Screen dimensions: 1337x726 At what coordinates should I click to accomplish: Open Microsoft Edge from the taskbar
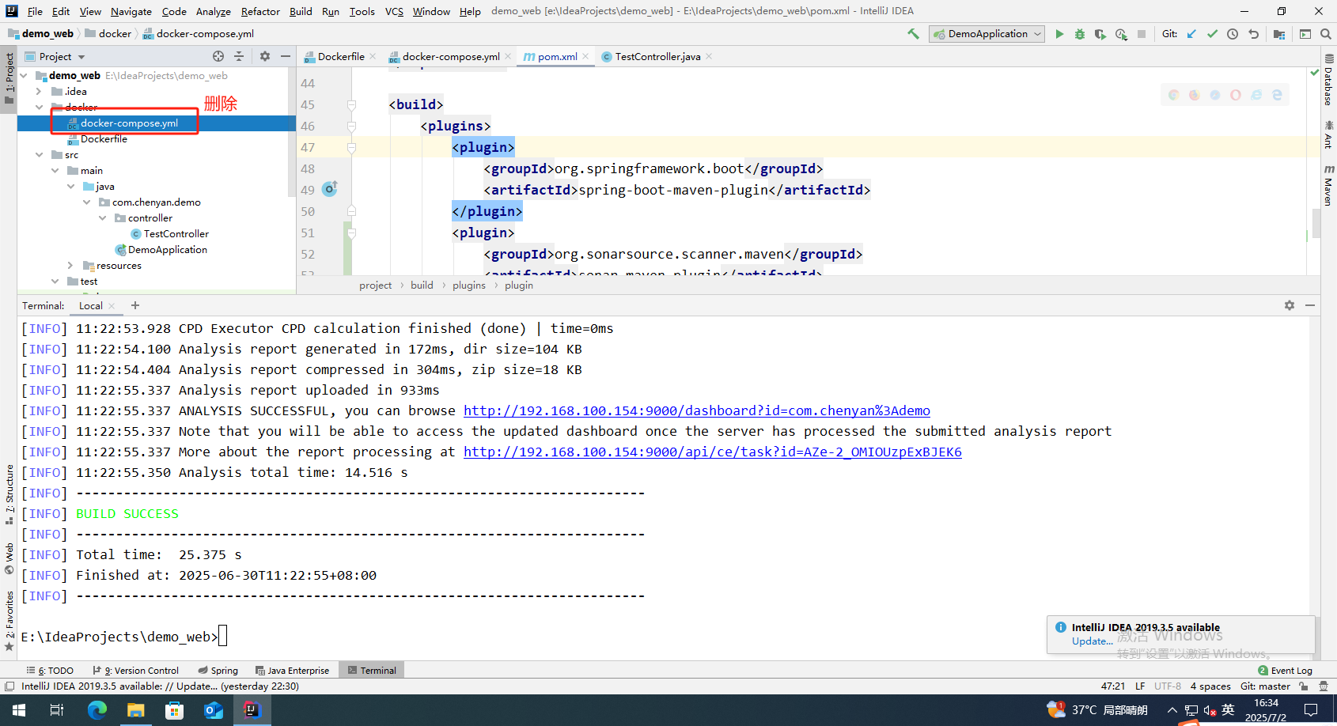[97, 710]
